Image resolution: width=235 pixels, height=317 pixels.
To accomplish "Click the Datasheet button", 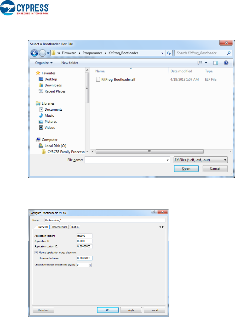I will [43, 310].
